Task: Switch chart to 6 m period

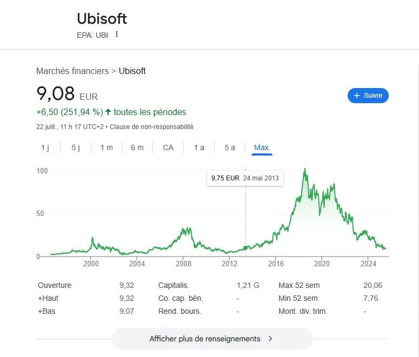Action: click(x=137, y=147)
